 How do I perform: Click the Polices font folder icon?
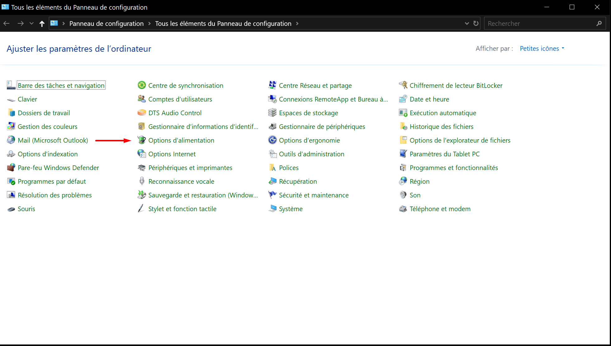(272, 168)
